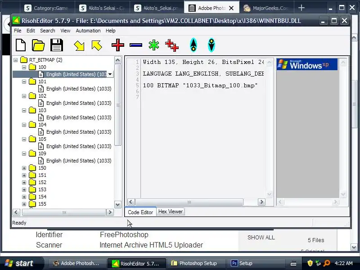The width and height of the screenshot is (360, 270).
Task: Collapse folder 105 node
Action: tap(24, 139)
